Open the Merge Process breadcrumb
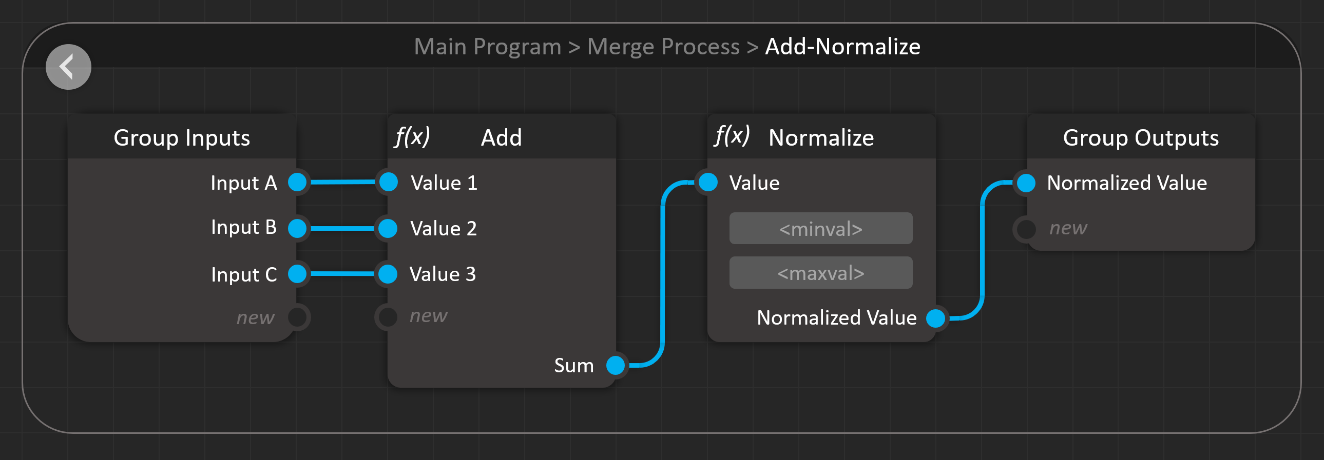 click(x=663, y=46)
